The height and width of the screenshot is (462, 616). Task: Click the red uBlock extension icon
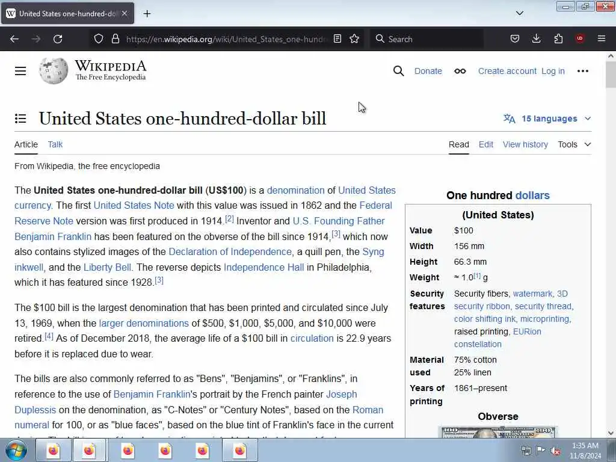pyautogui.click(x=580, y=38)
